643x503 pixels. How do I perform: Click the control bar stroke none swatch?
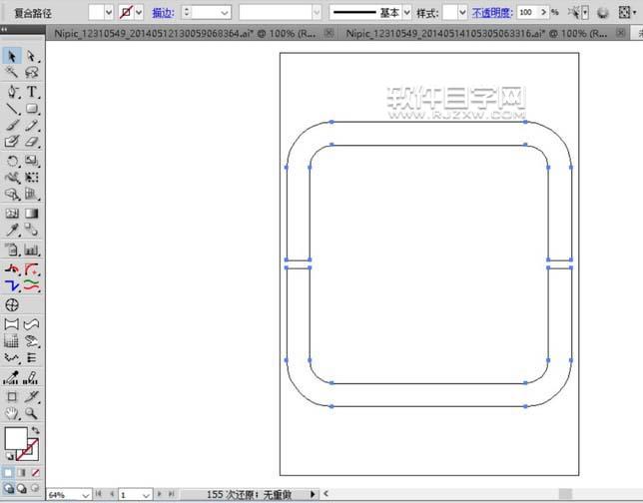(126, 12)
